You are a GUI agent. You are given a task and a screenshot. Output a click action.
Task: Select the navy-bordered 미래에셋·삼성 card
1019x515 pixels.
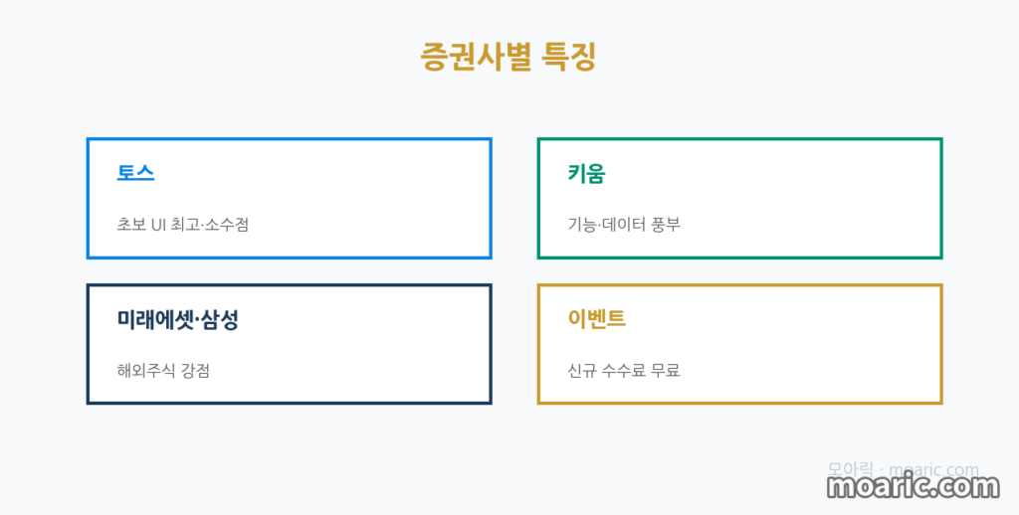coord(290,344)
